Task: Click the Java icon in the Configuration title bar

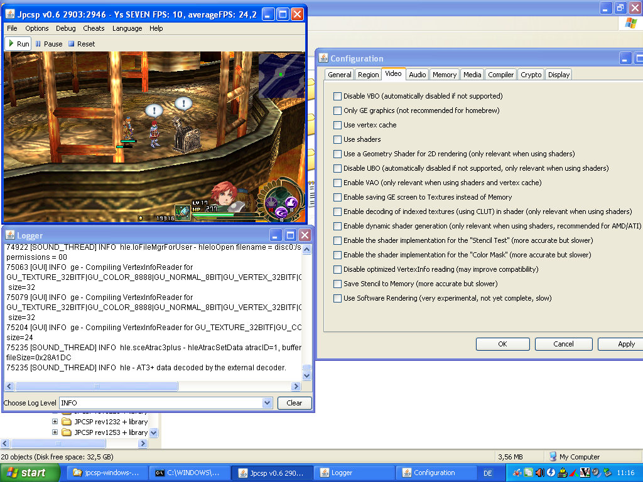Action: (323, 58)
